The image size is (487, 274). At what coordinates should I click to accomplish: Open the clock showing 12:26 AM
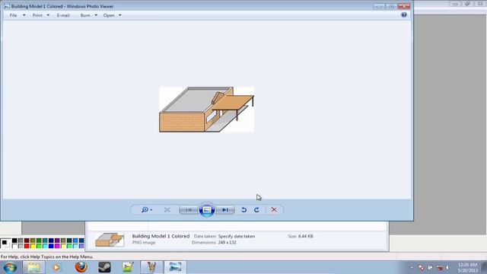(x=467, y=267)
